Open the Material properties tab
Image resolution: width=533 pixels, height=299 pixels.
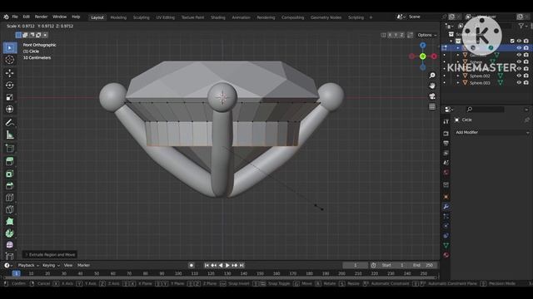click(446, 255)
